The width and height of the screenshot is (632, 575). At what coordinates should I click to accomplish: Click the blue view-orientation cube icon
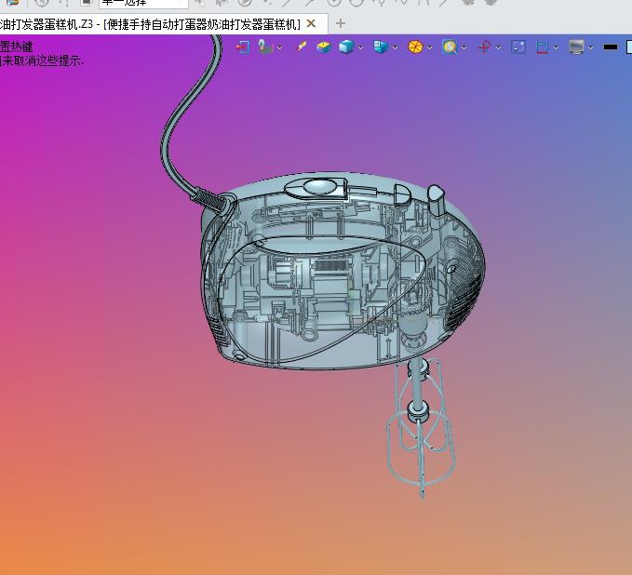380,47
